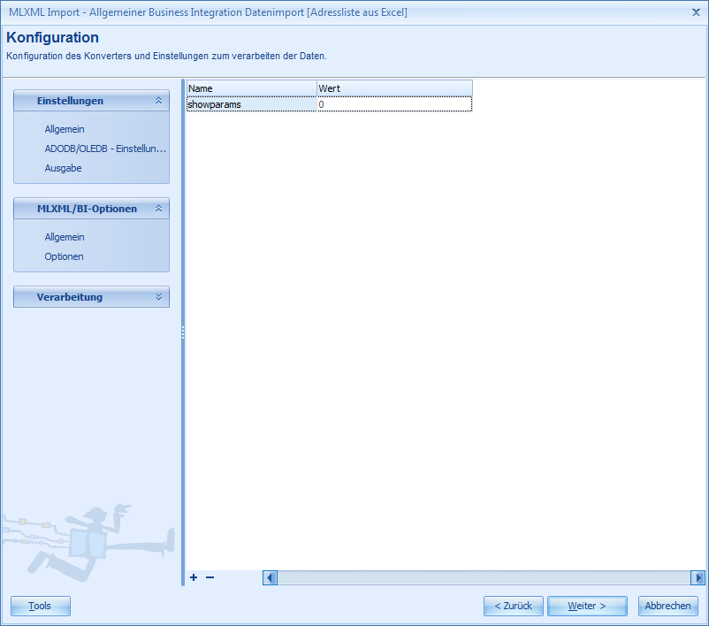Viewport: 709px width, 626px height.
Task: Open the Tools menu button
Action: click(x=40, y=606)
